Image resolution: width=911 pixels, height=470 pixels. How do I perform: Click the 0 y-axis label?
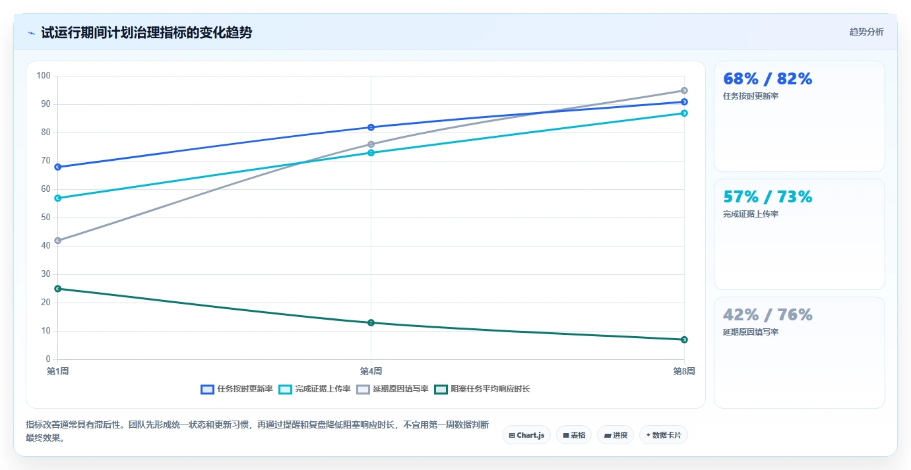coord(48,359)
